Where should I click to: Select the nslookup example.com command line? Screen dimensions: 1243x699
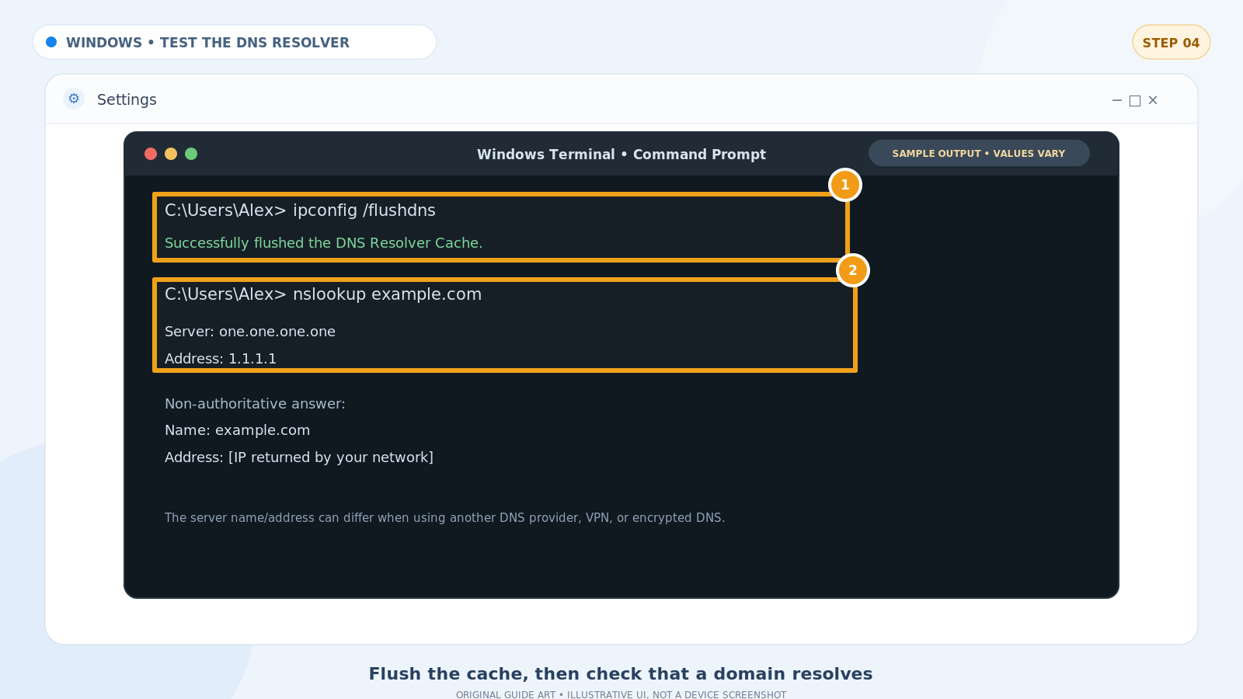tap(323, 294)
